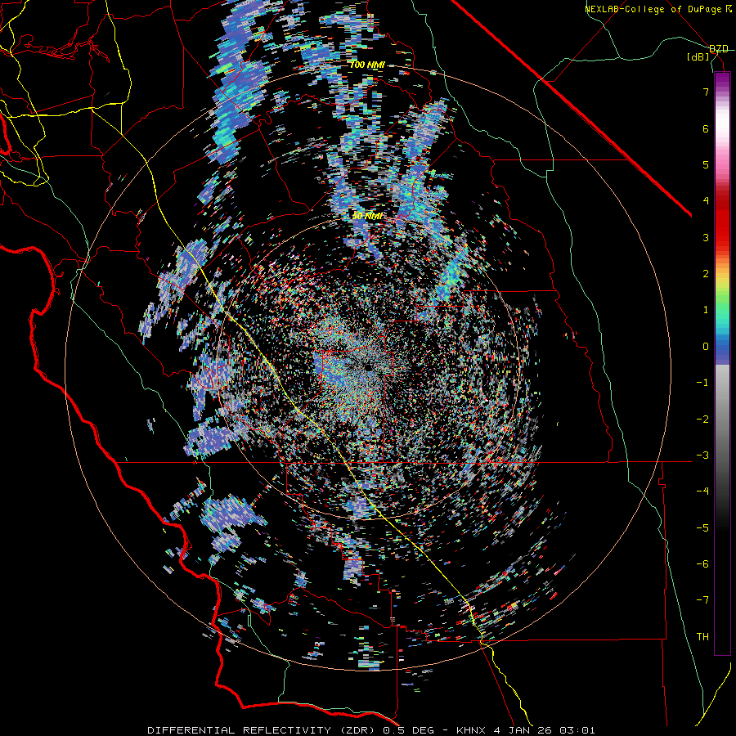Screen dimensions: 736x736
Task: Click the 3 value on the dB scale
Action: pyautogui.click(x=706, y=237)
